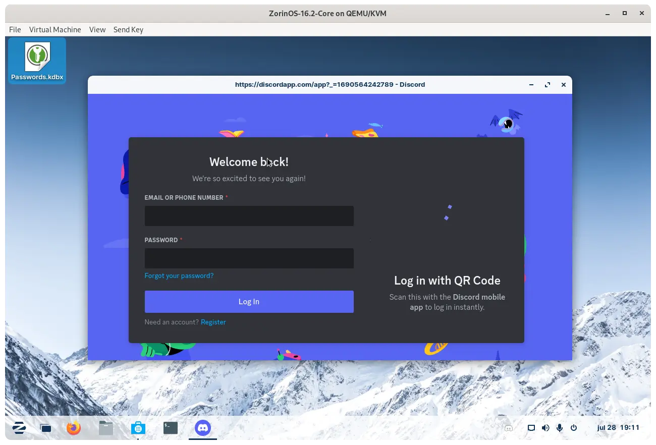Select the Welcome back! heading

pos(249,162)
